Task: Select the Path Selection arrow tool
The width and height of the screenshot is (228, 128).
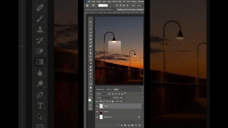Action: coord(90,81)
